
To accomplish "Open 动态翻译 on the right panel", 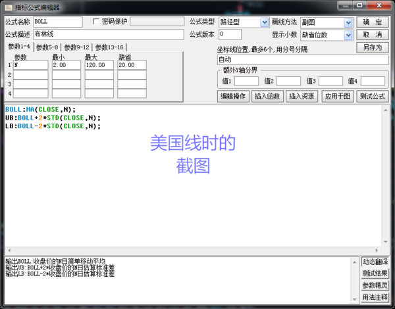I will point(375,262).
